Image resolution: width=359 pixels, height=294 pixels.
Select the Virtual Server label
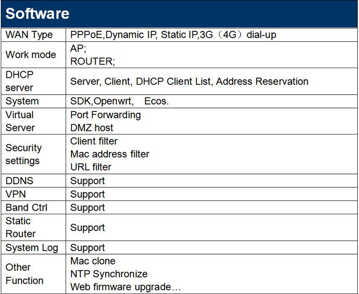(x=20, y=121)
